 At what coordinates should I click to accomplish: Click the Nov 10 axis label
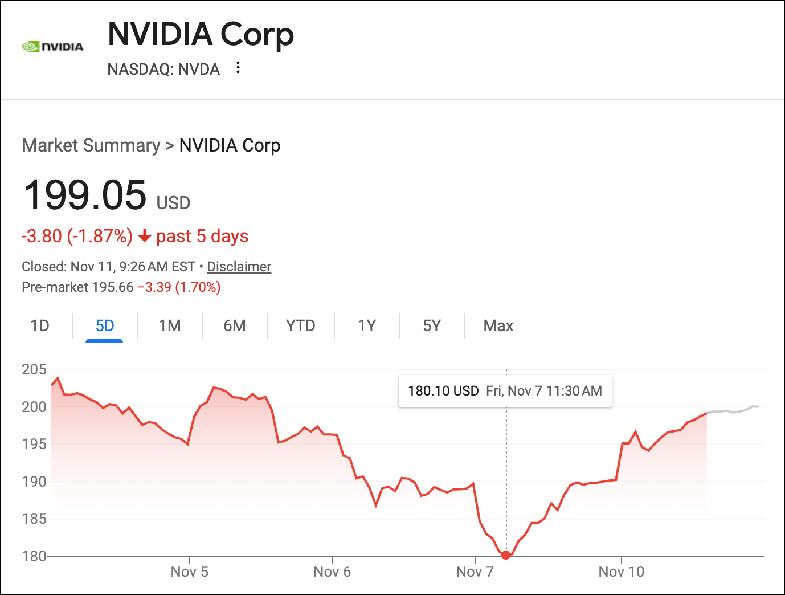(621, 572)
